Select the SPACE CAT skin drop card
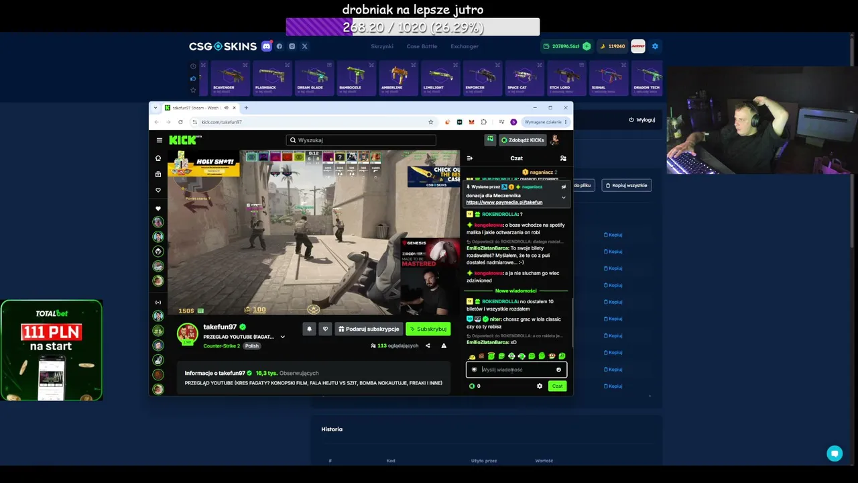The image size is (858, 483). click(x=524, y=78)
